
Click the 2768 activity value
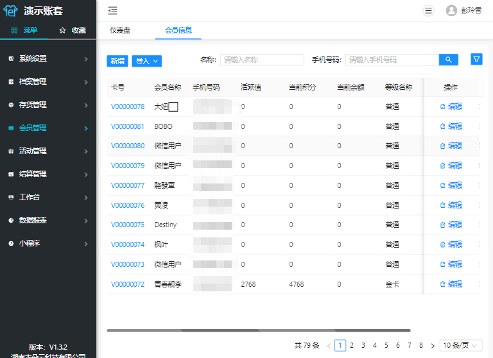pos(248,284)
